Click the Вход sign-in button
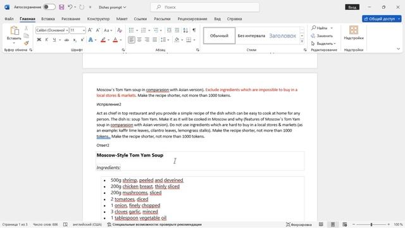Screen dimensions: 405x228 pos(352,7)
